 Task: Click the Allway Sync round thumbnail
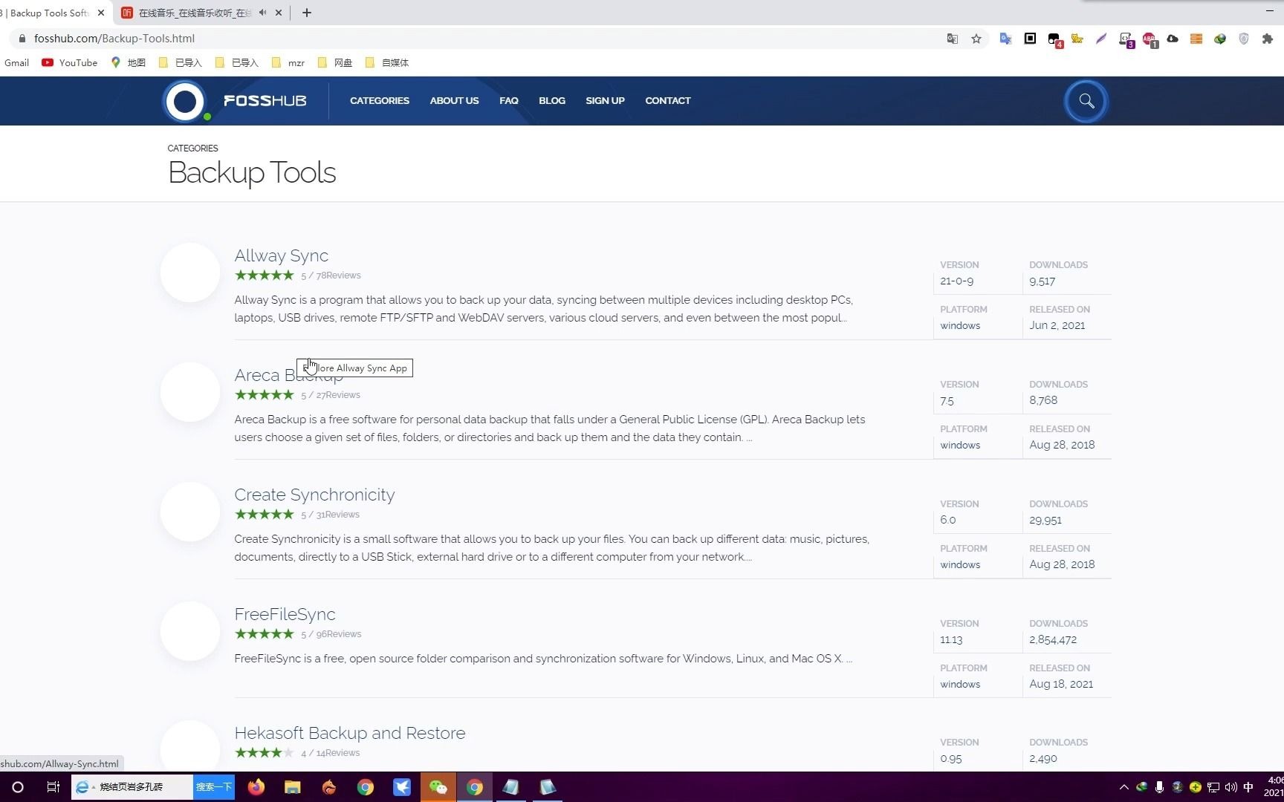(x=190, y=273)
